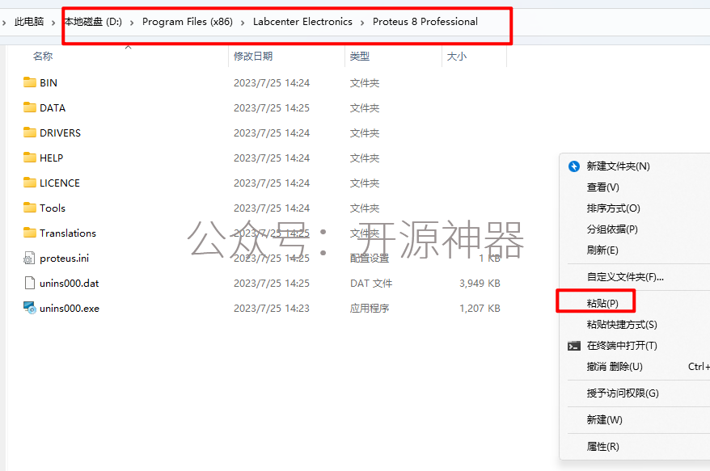The width and height of the screenshot is (710, 471).
Task: Click the 2023/7/25 14:23 date cell
Action: coord(272,308)
